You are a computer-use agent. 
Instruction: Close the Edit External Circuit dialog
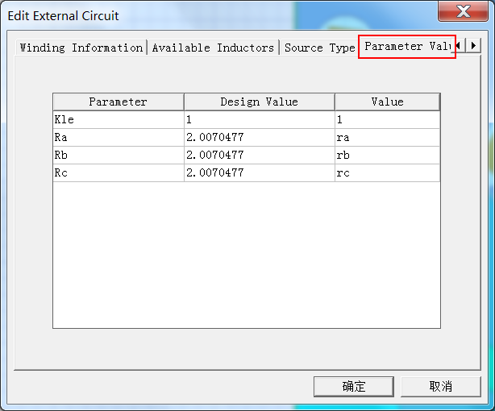click(463, 11)
